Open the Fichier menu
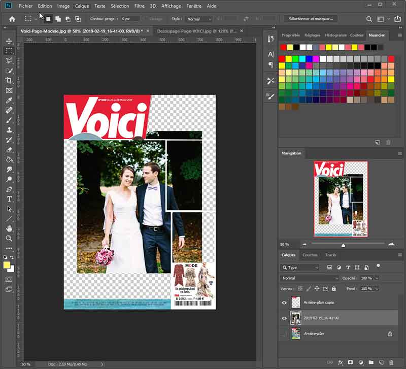This screenshot has width=406, height=369. 26,6
